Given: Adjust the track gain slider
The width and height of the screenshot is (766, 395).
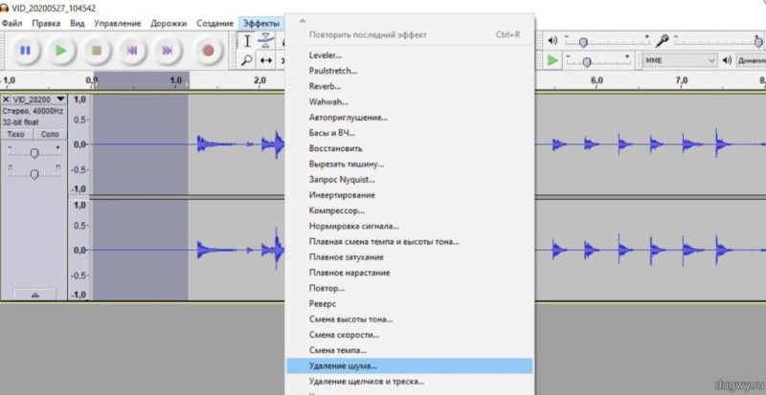Looking at the screenshot, I should point(34,153).
